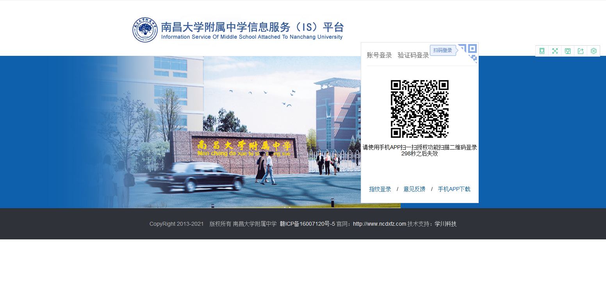This screenshot has width=606, height=296.
Task: Visit the http://www.ncdxfz.com official site link
Action: point(380,224)
